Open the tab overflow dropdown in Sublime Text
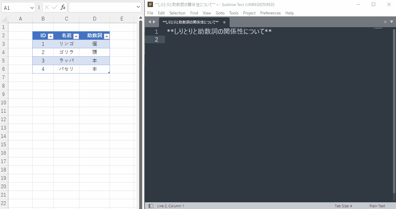The image size is (396, 209). pos(391,21)
